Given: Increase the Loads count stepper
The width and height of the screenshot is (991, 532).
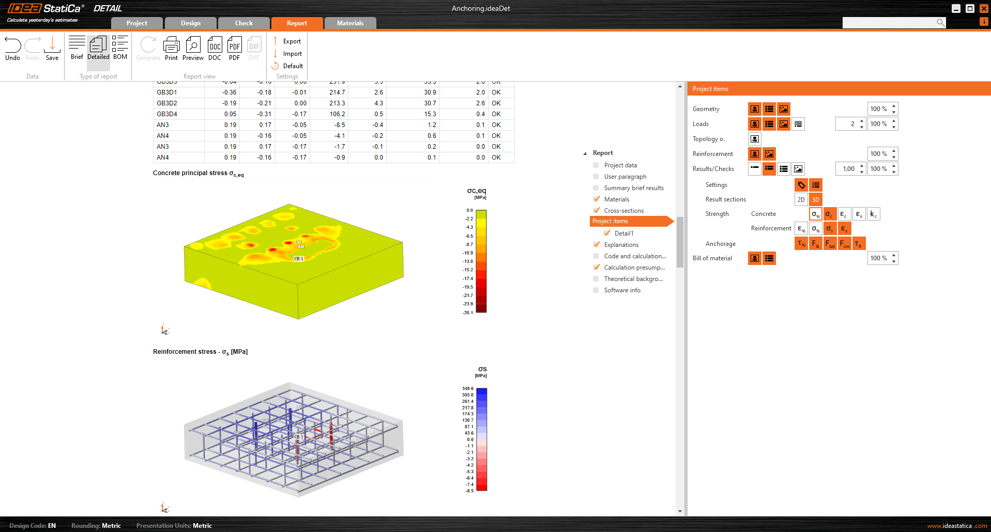Looking at the screenshot, I should click(862, 121).
